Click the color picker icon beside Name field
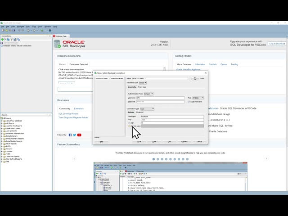288x216 pixels. [x=195, y=78]
